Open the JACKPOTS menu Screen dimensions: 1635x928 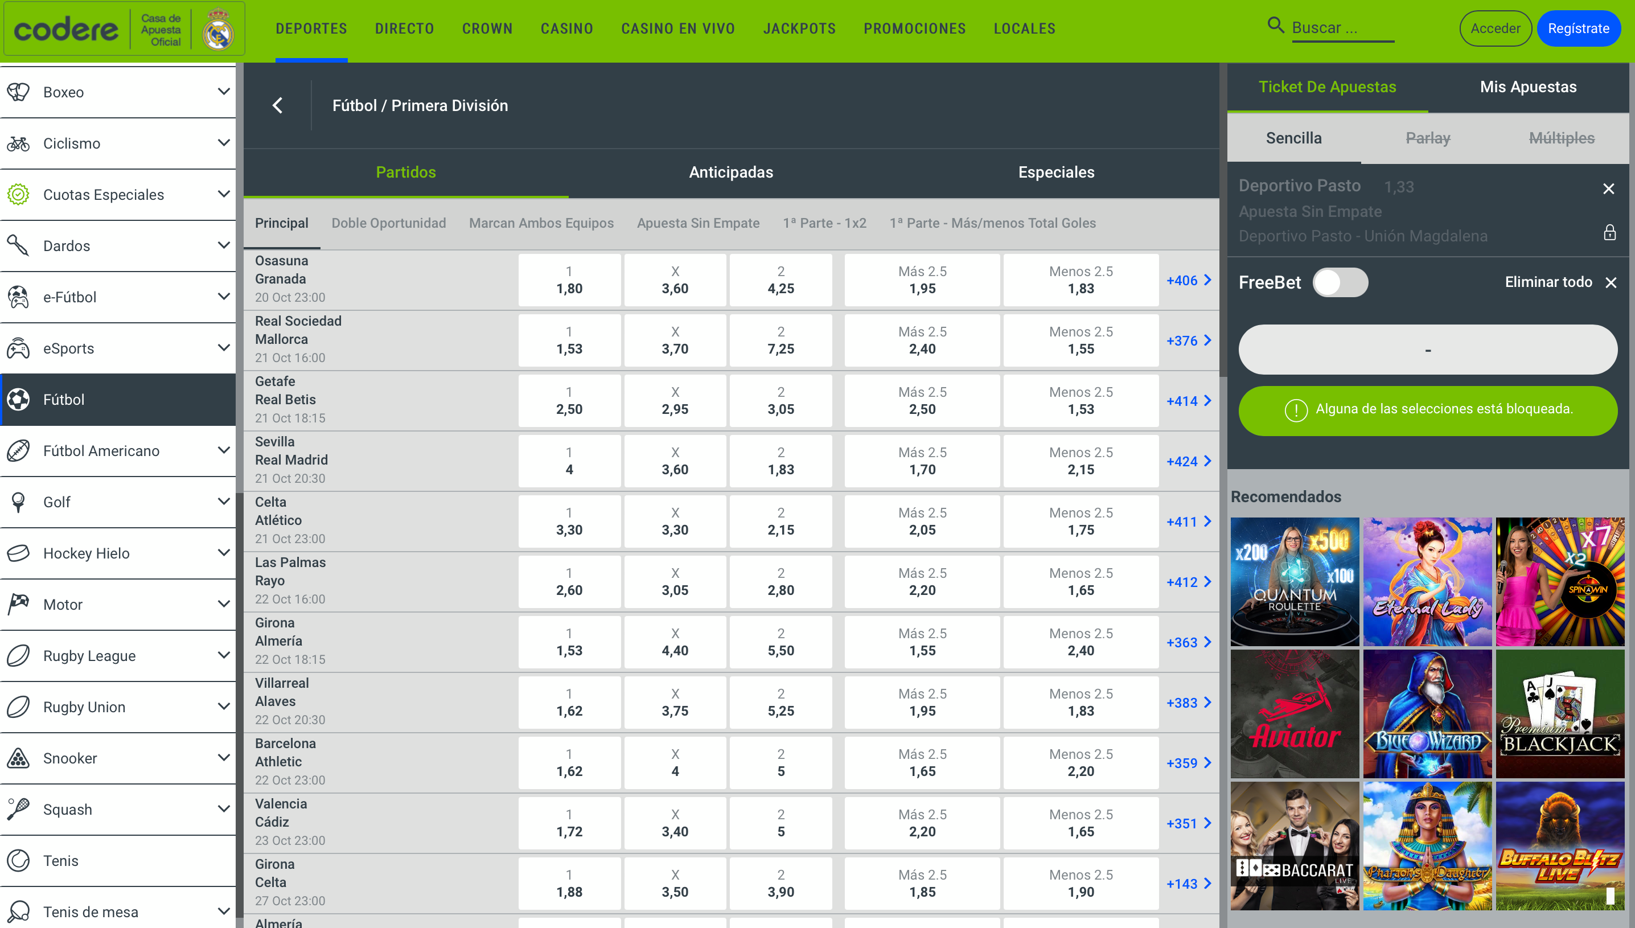pos(799,28)
